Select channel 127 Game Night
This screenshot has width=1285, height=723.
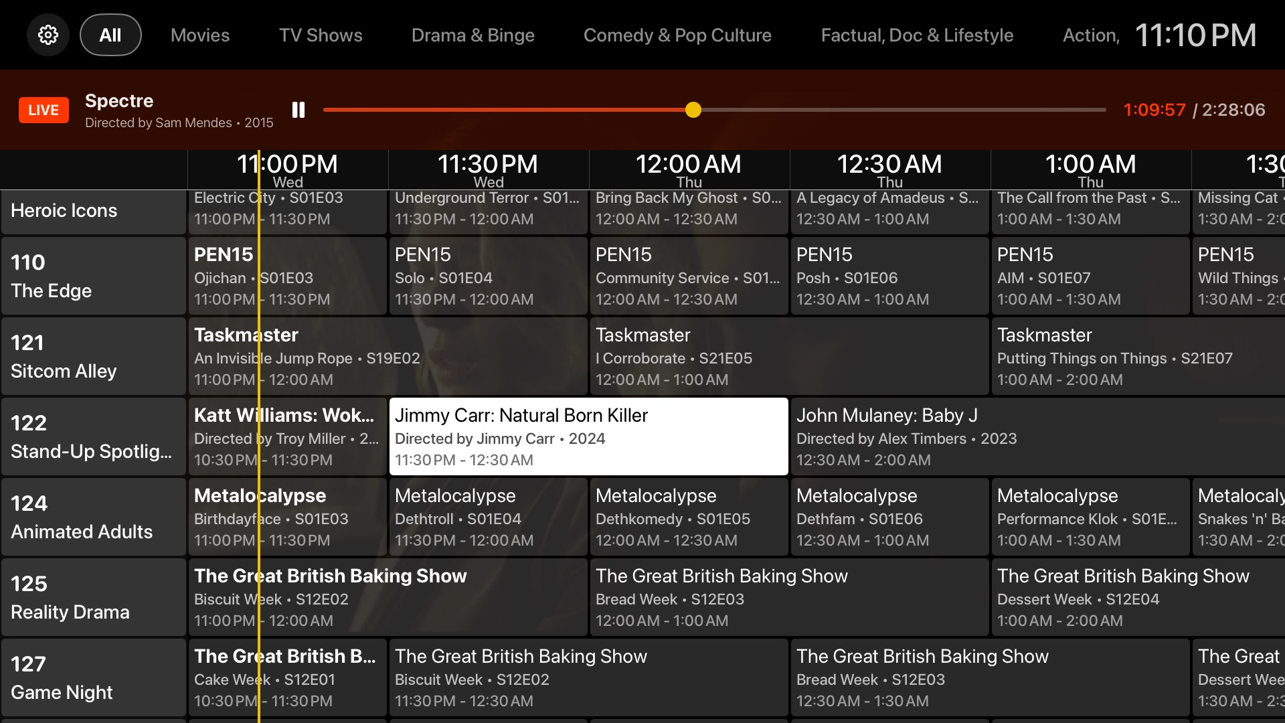point(94,677)
